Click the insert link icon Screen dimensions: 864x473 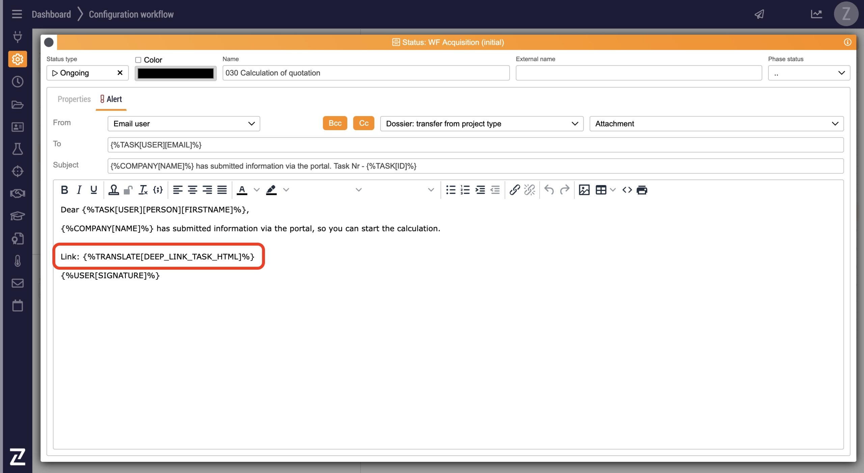point(514,190)
